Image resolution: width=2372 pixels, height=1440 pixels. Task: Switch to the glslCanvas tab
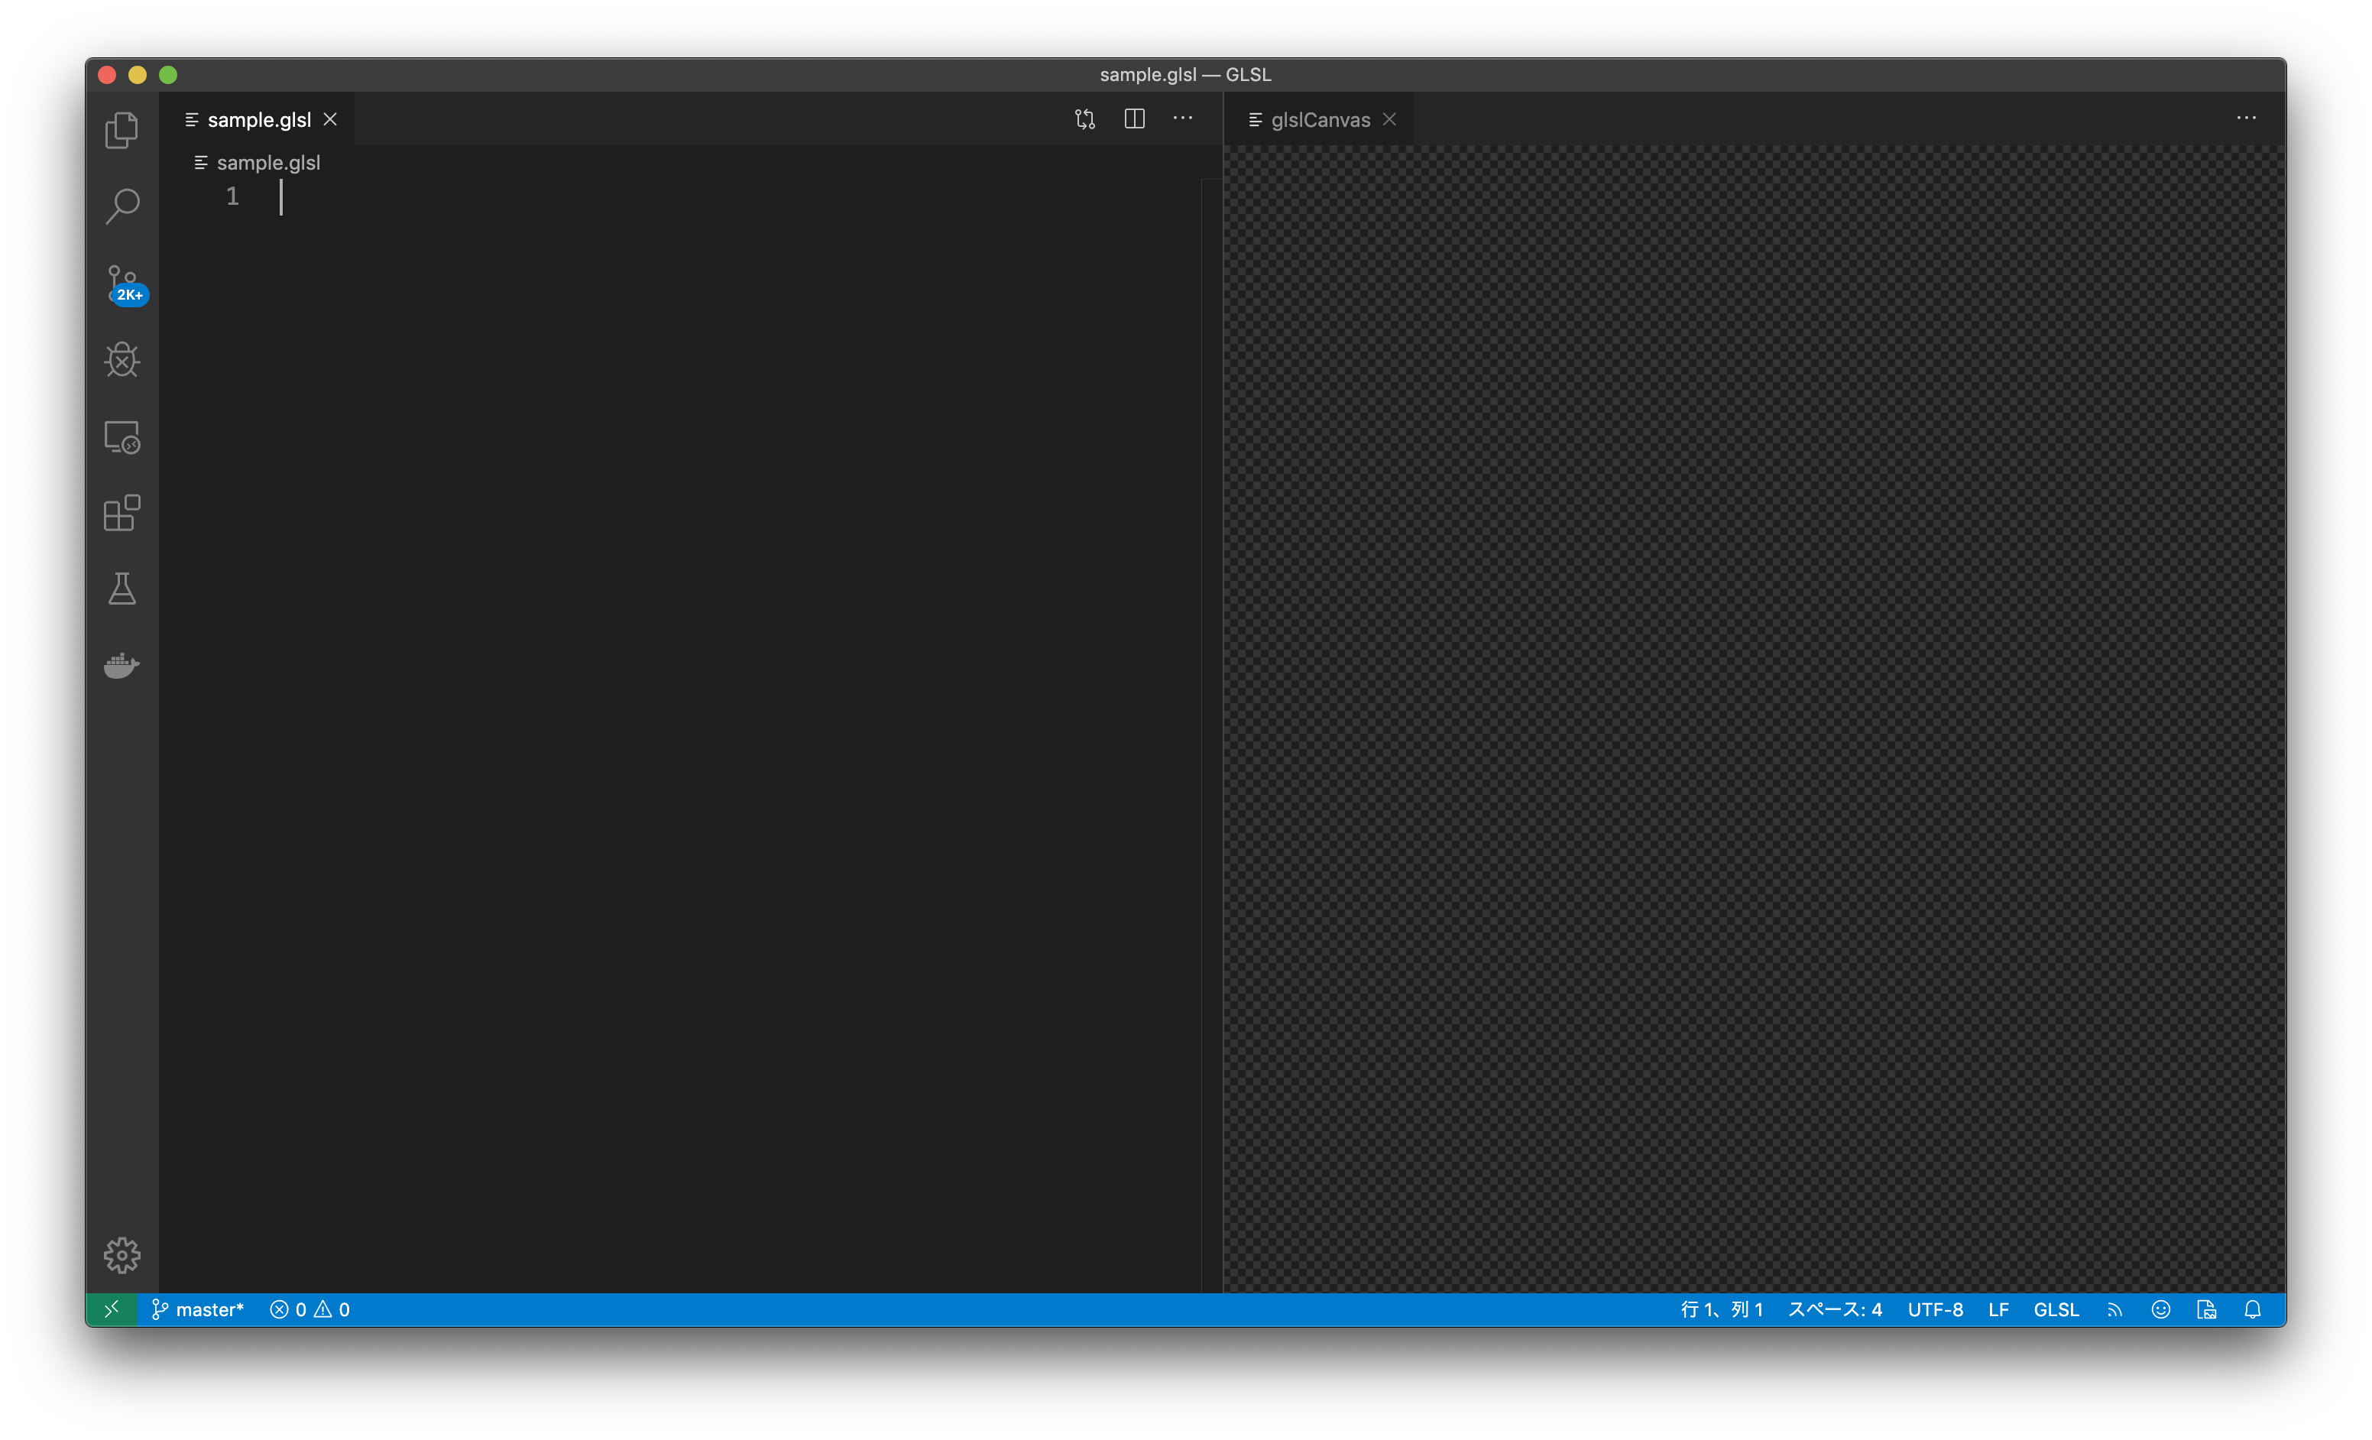pos(1320,119)
